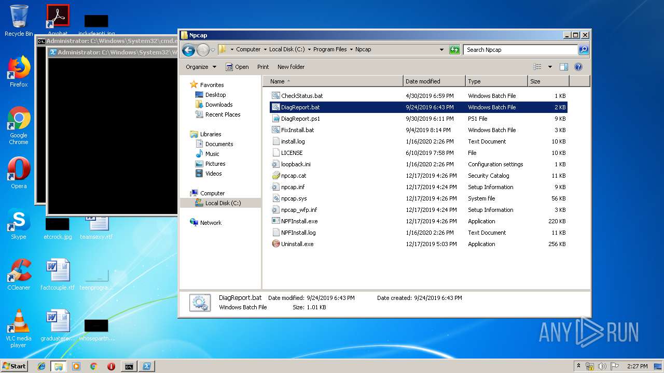Screen dimensions: 664x373
Task: Open the view options dropdown arrow
Action: click(x=550, y=67)
